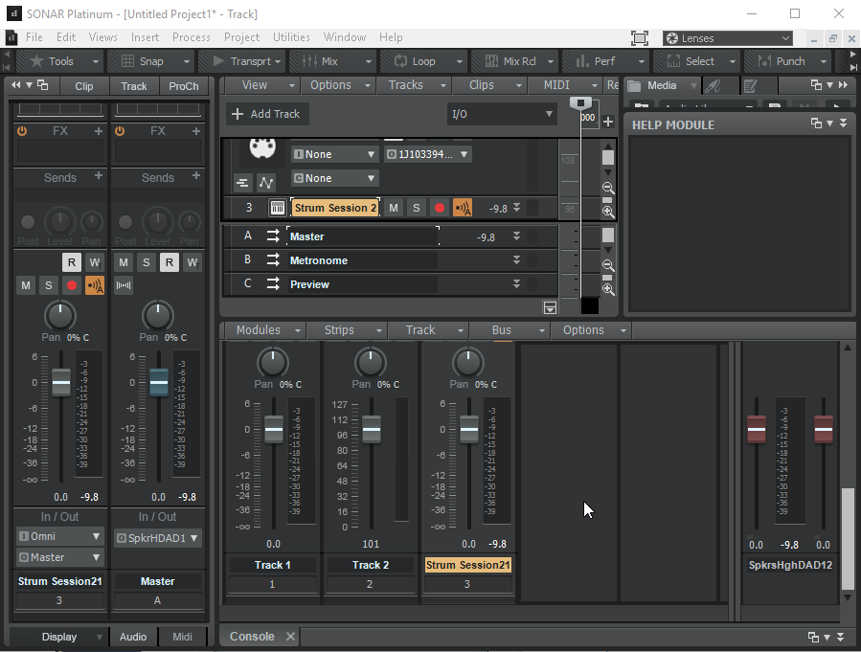Click the Add Track button
861x652 pixels.
pos(267,114)
